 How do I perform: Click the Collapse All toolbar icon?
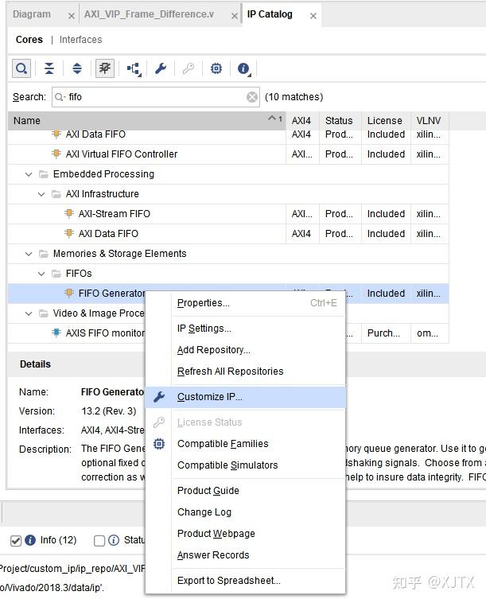coord(49,69)
